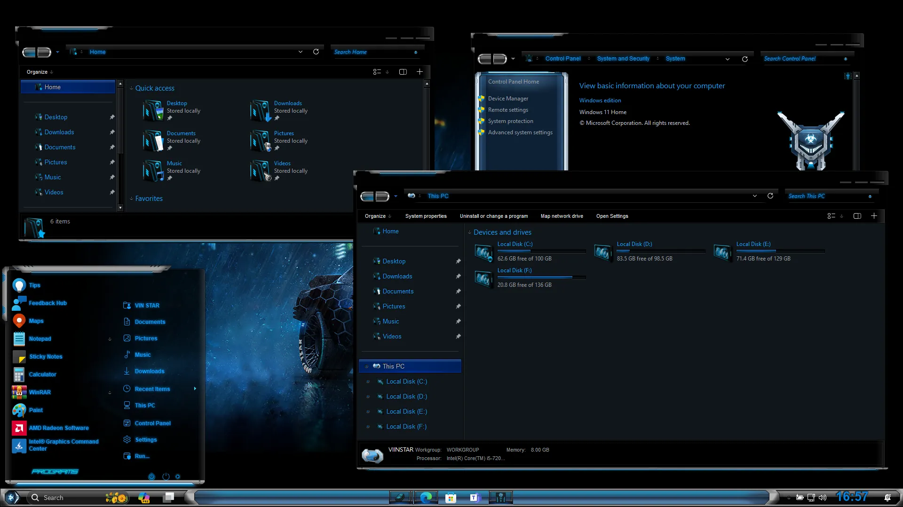Launch WinRAR from the Start menu
This screenshot has width=903, height=507.
pos(40,392)
